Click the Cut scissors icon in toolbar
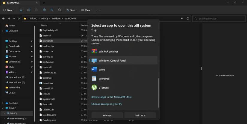 21,10
